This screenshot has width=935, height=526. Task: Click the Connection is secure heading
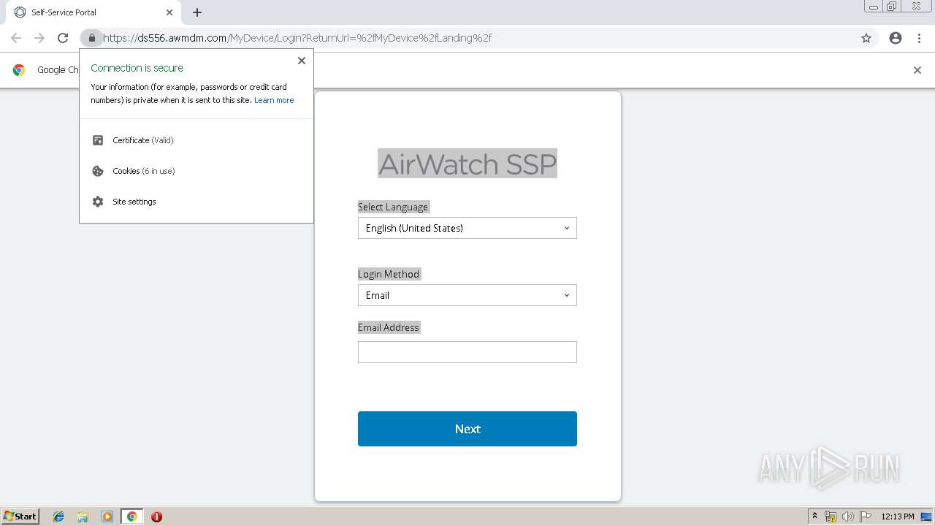coord(137,68)
